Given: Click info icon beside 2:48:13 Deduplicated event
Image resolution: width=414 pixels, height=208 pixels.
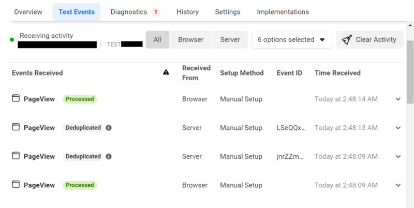Looking at the screenshot, I should (x=109, y=128).
